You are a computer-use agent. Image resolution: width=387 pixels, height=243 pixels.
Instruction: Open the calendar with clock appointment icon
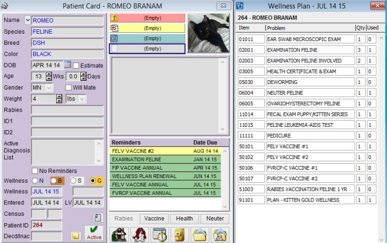(160, 234)
